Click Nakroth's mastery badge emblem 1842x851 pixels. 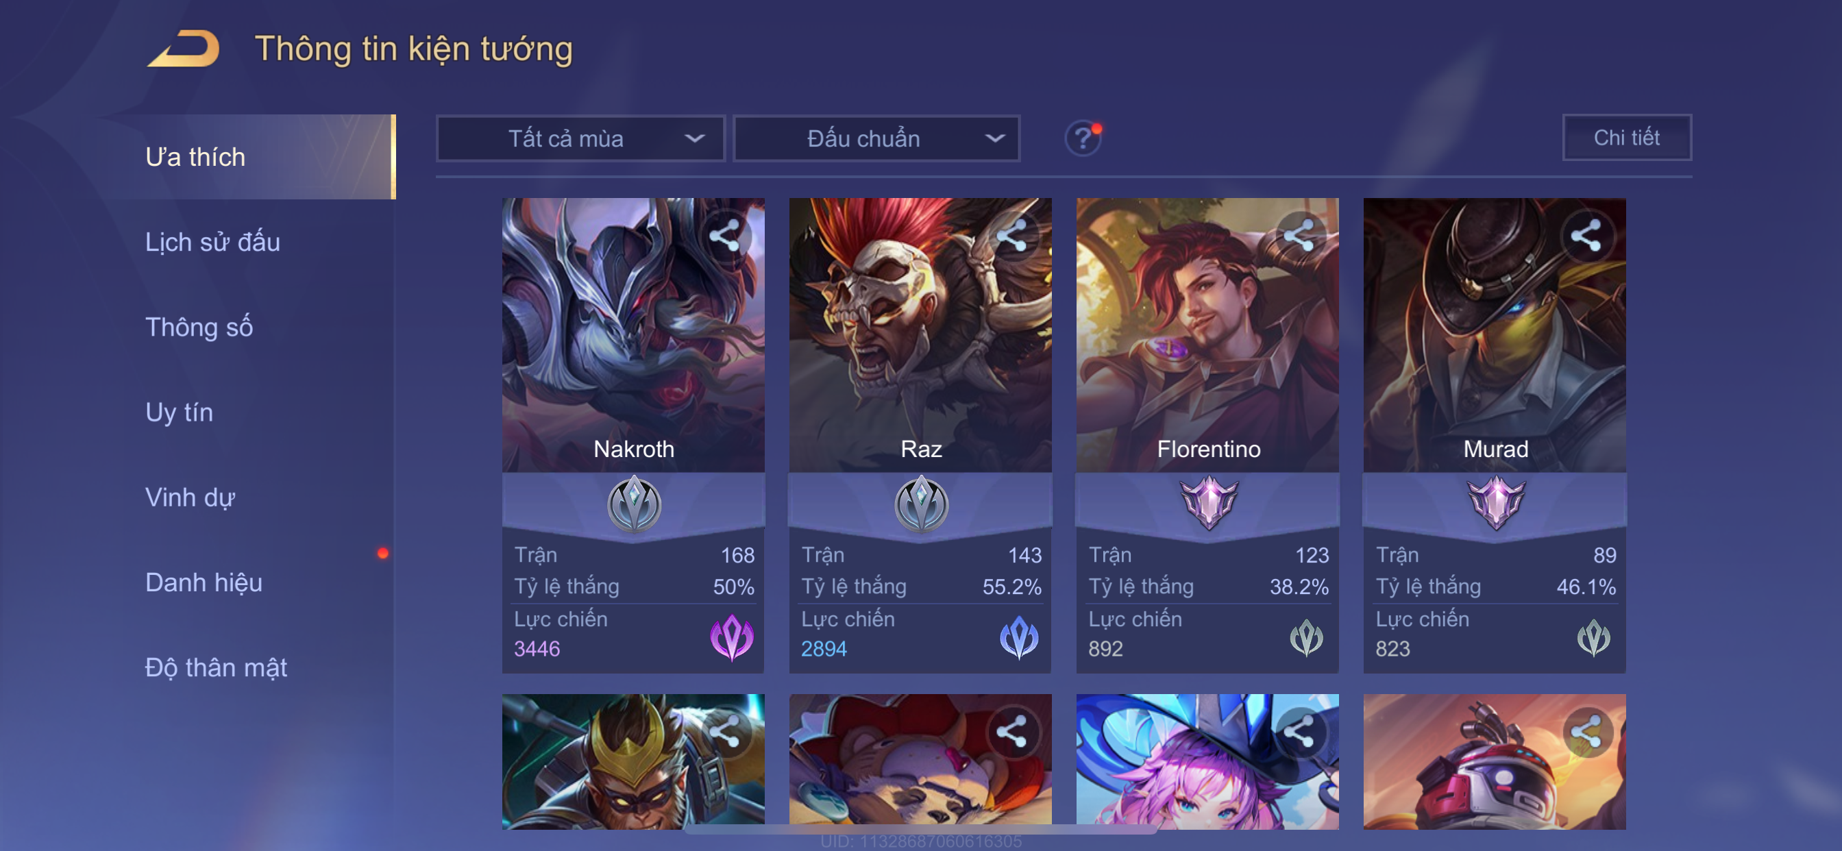coord(634,504)
